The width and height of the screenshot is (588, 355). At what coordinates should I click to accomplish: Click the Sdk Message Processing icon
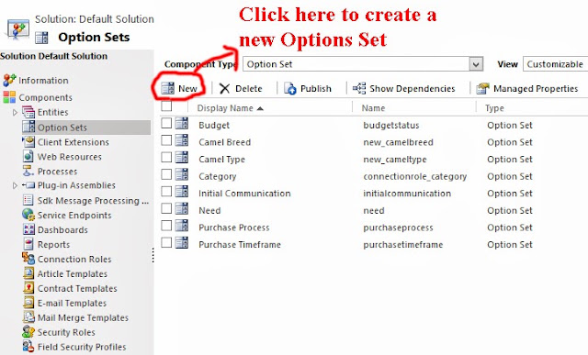(28, 200)
